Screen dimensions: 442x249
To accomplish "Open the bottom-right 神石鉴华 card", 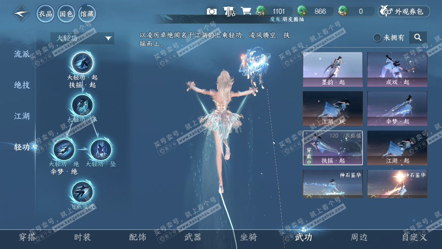I will point(397,184).
